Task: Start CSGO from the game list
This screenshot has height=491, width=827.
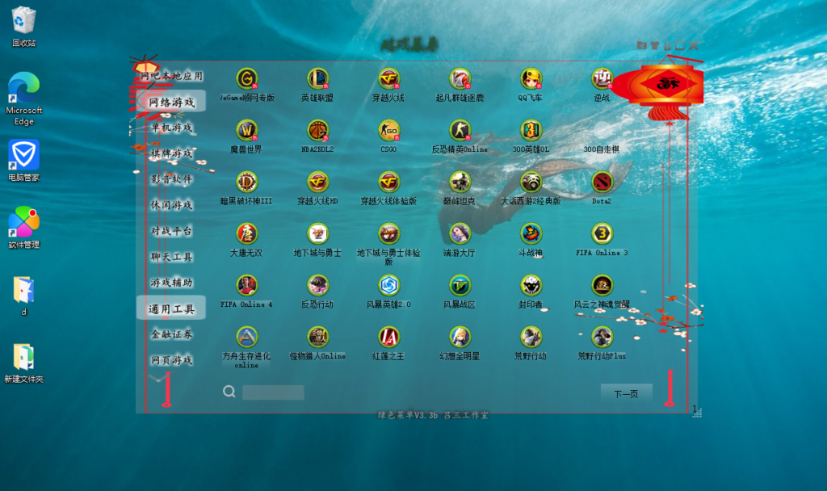Action: pos(388,131)
